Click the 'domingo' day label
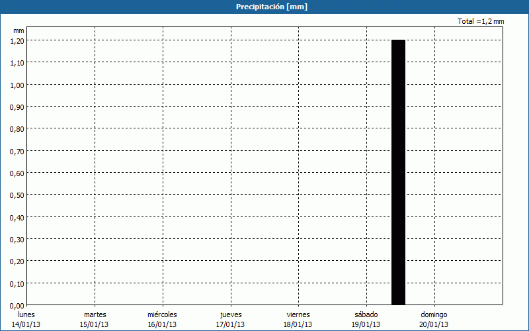Screen dimensions: 529x331 [434, 314]
